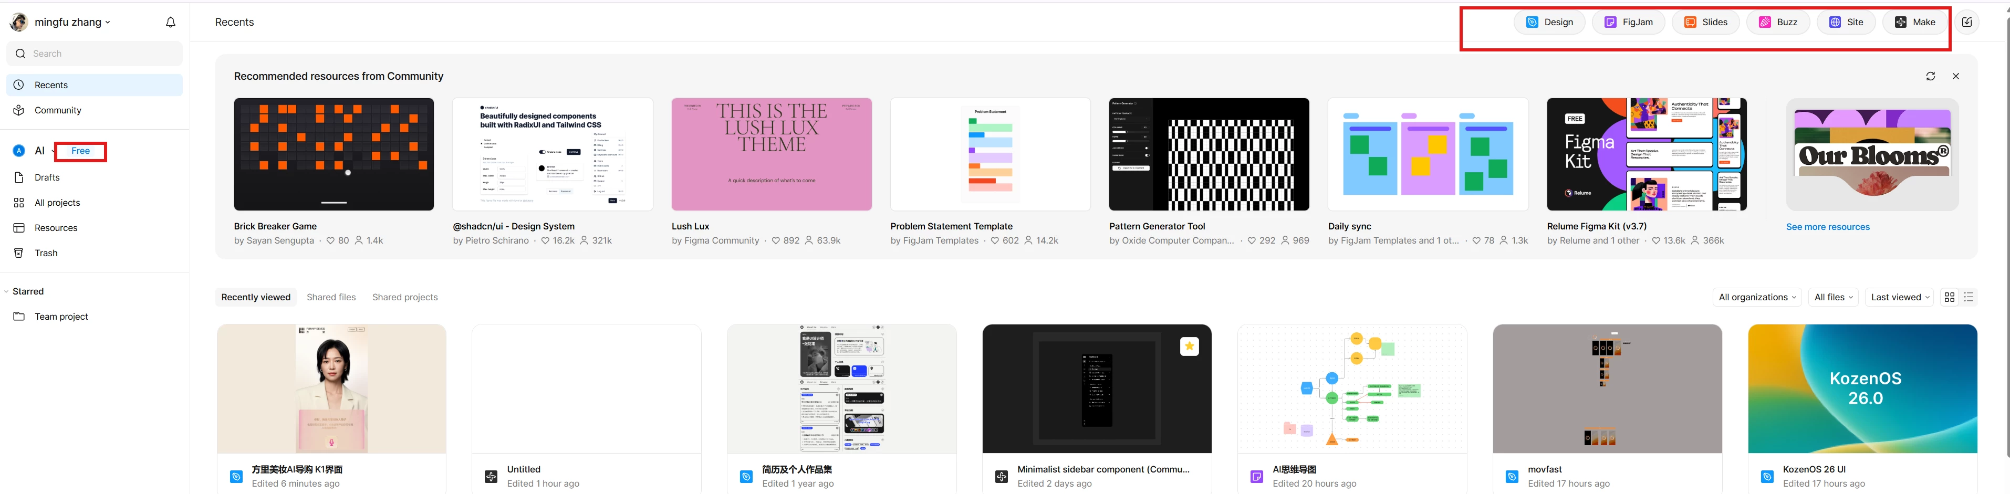Open the All organizations dropdown
This screenshot has height=494, width=2010.
1757,297
